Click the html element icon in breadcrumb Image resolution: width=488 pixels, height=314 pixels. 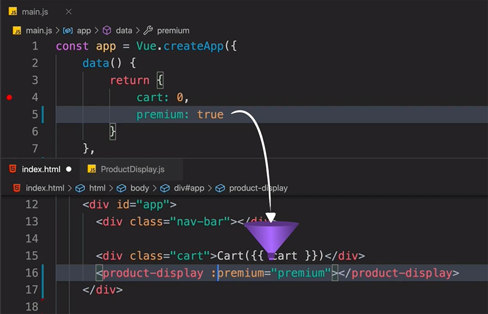coord(80,188)
